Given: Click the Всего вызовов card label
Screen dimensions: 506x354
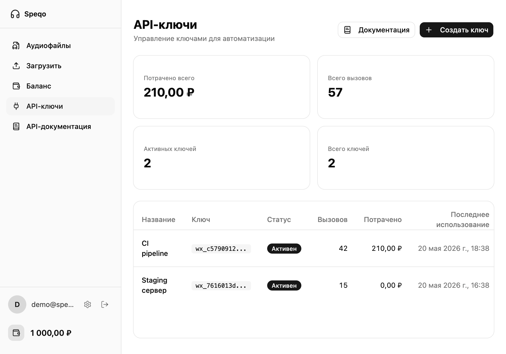Looking at the screenshot, I should (x=350, y=78).
